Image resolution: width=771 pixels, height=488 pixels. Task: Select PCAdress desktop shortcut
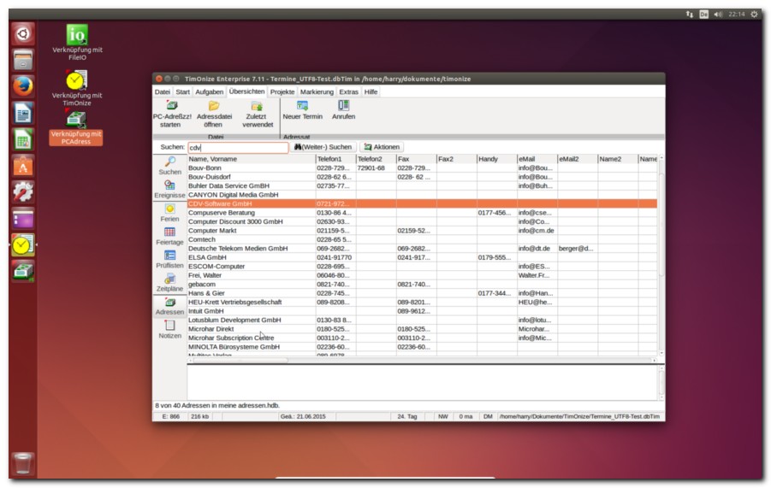tap(76, 129)
